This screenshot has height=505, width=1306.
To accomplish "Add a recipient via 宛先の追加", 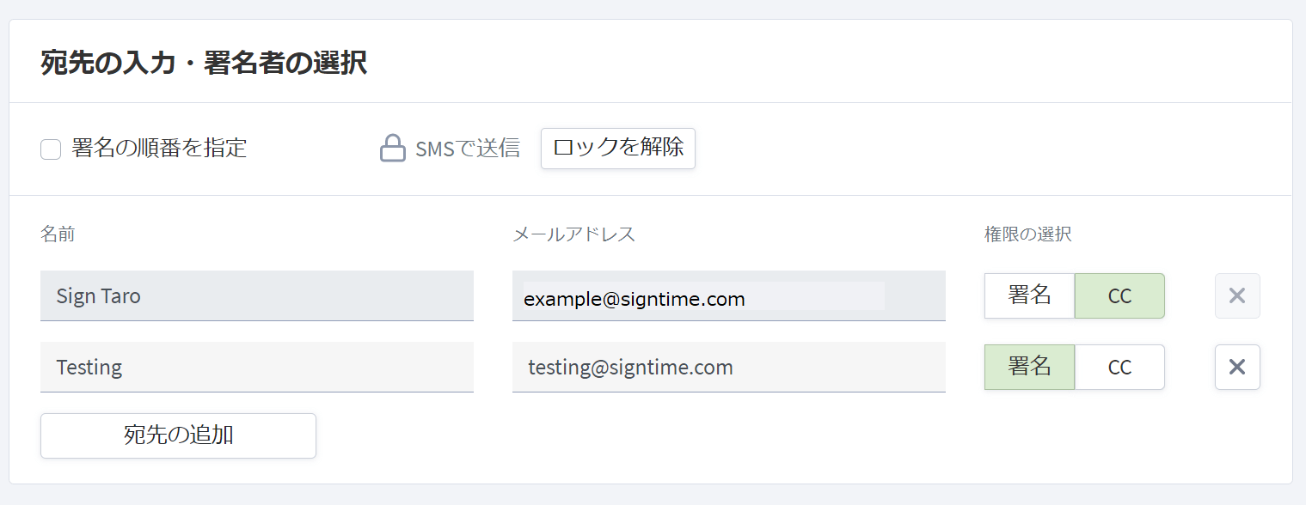I will 178,435.
